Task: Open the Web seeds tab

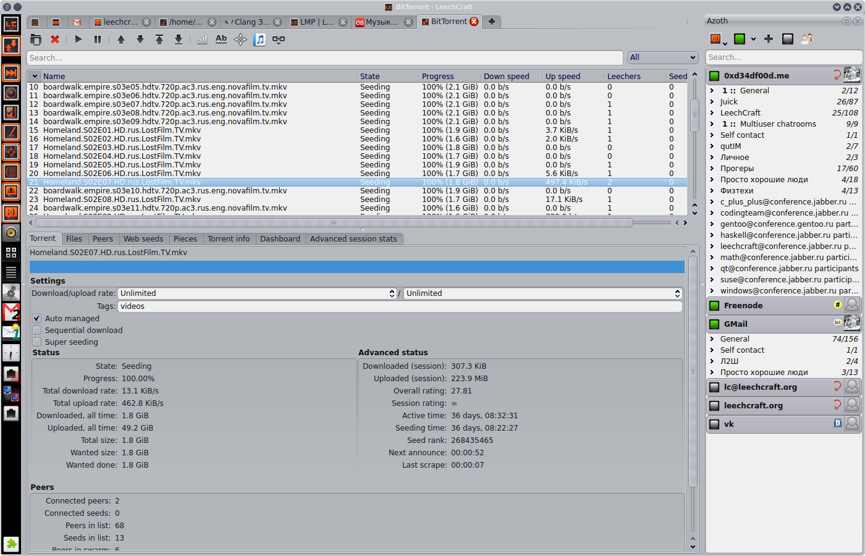Action: point(143,238)
